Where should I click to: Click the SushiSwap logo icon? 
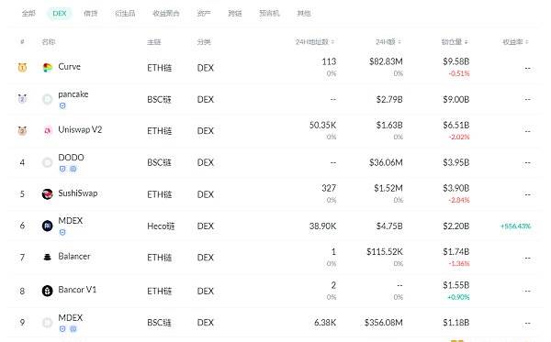pos(47,193)
